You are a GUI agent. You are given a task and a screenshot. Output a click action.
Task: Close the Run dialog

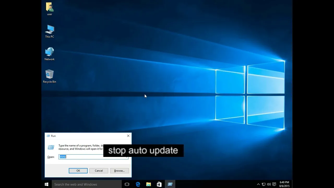click(128, 136)
